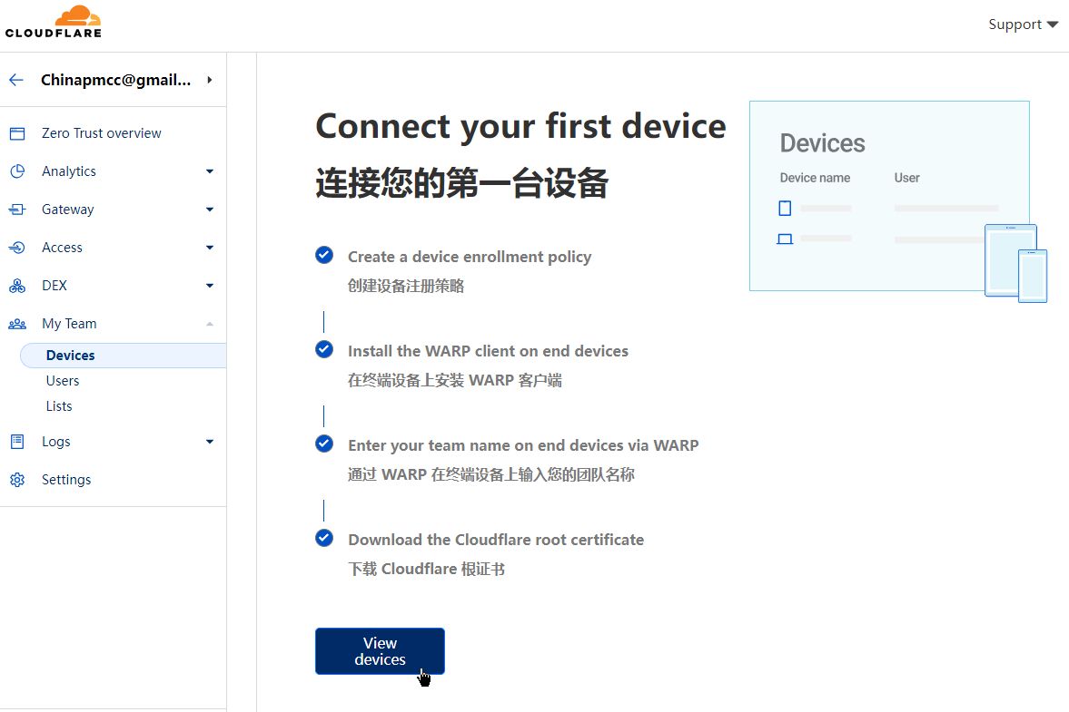Click the checkmark for Install WARP client
This screenshot has height=712, width=1069.
tap(324, 349)
